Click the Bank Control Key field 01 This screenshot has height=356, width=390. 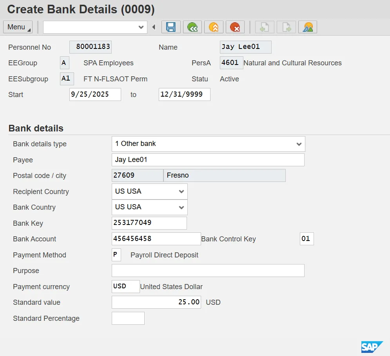coord(307,239)
